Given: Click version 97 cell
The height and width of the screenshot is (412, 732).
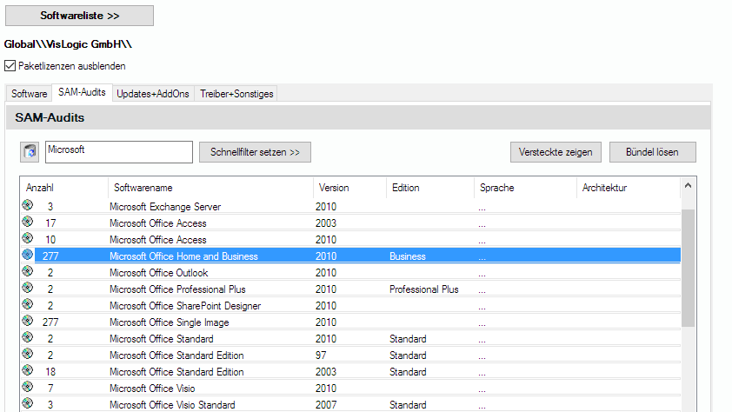Looking at the screenshot, I should [321, 356].
